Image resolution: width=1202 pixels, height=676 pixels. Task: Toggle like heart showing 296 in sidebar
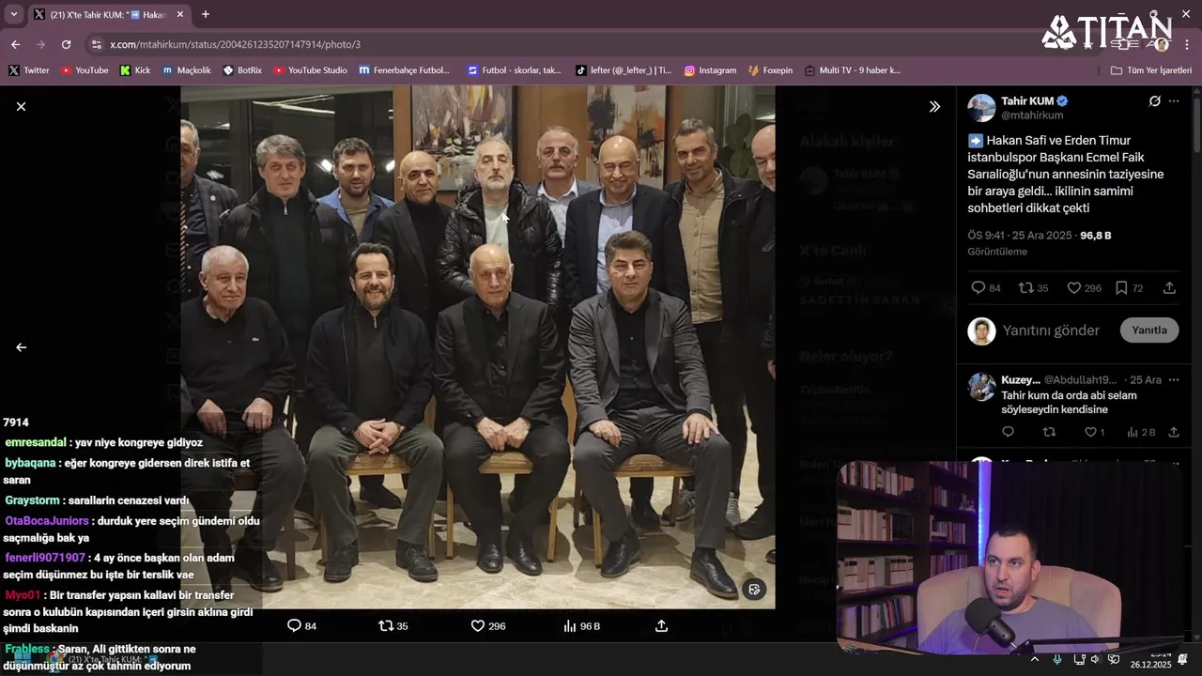[x=1084, y=288]
